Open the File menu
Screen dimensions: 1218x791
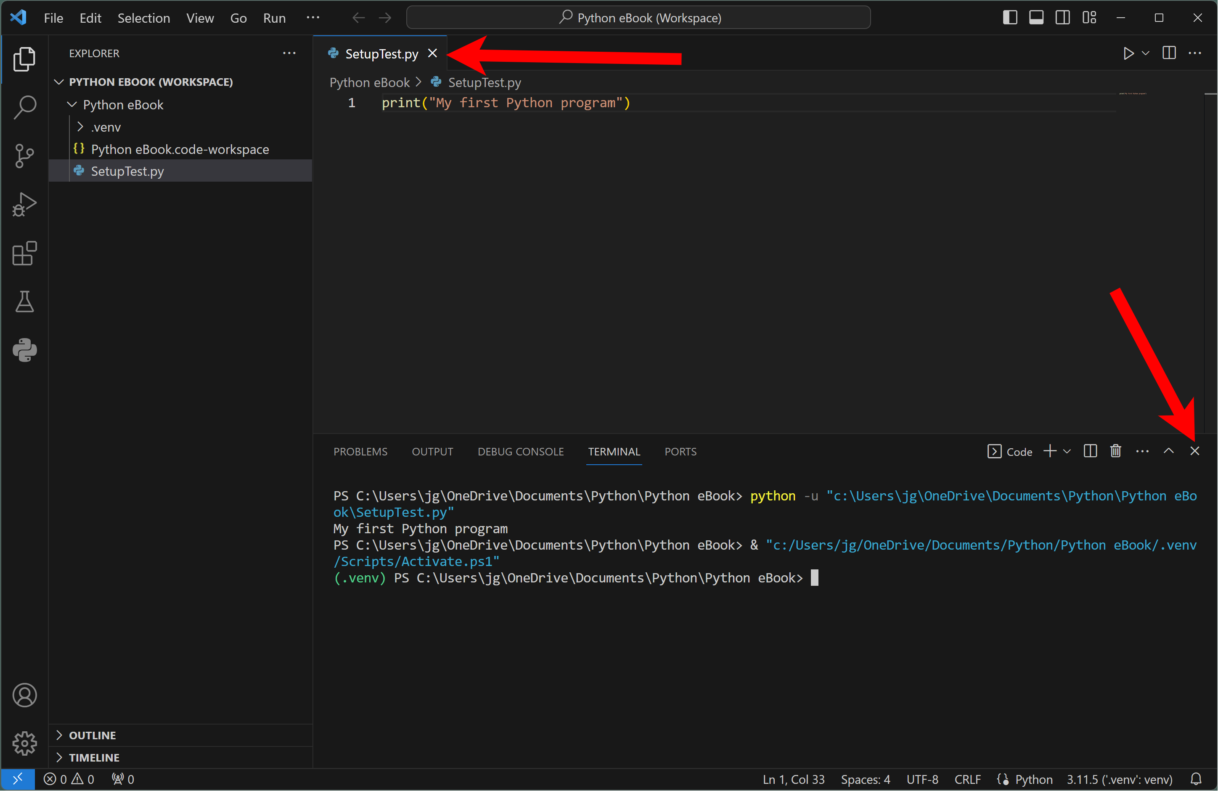click(x=54, y=18)
